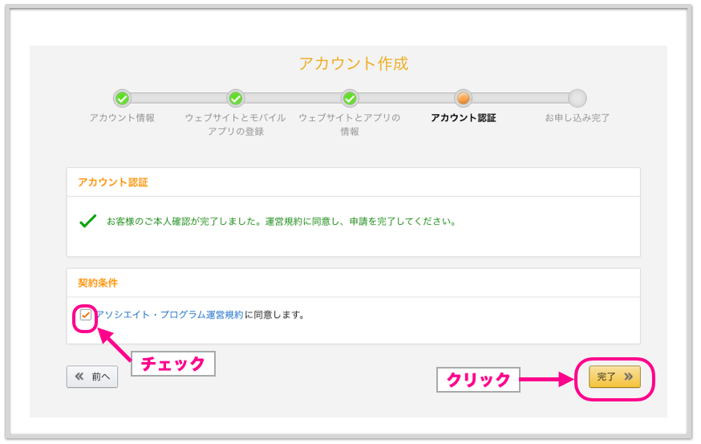Click the ウェブサイトとアプリの情報 step label
Image resolution: width=701 pixels, height=444 pixels.
[x=350, y=124]
